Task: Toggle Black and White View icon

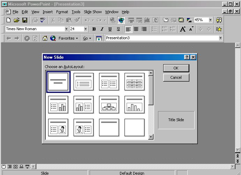Action: (189, 20)
